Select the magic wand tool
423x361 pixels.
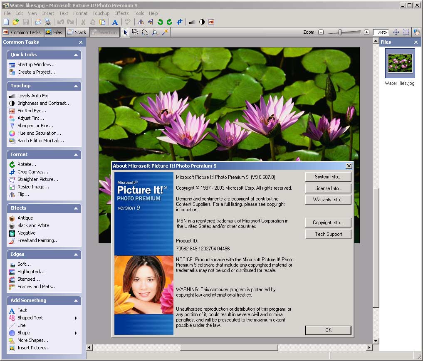tap(165, 32)
